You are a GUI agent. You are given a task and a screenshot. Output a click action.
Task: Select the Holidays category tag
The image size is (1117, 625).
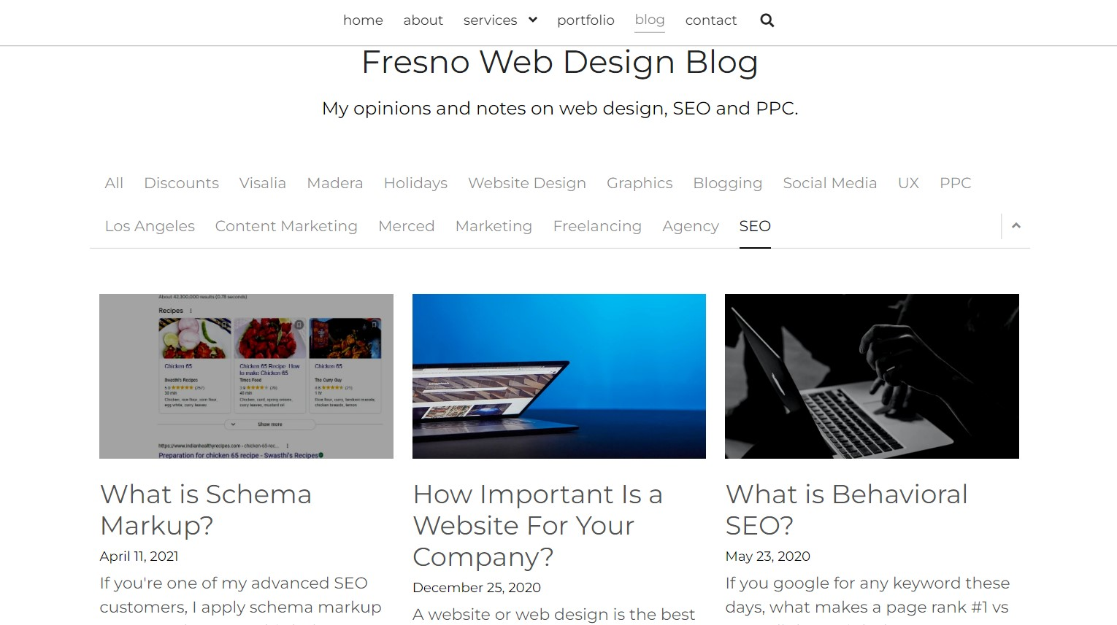point(415,183)
